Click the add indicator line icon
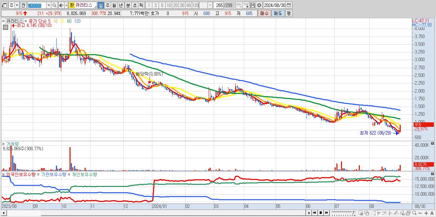 [x=246, y=6]
